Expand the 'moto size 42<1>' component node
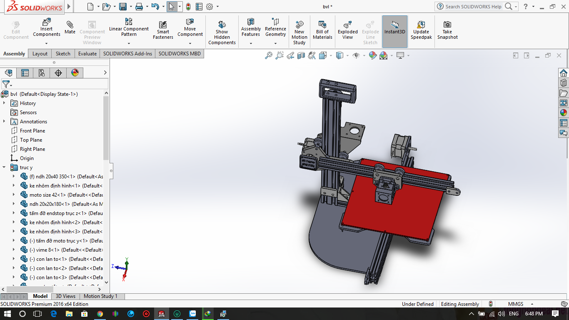 (14, 195)
